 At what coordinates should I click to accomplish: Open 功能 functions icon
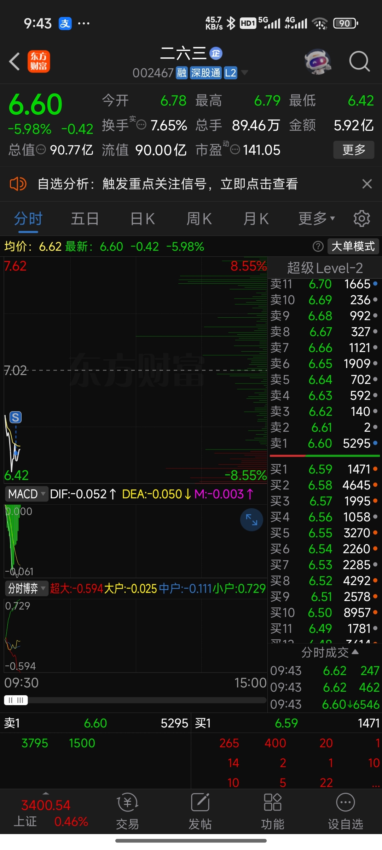pos(273,812)
